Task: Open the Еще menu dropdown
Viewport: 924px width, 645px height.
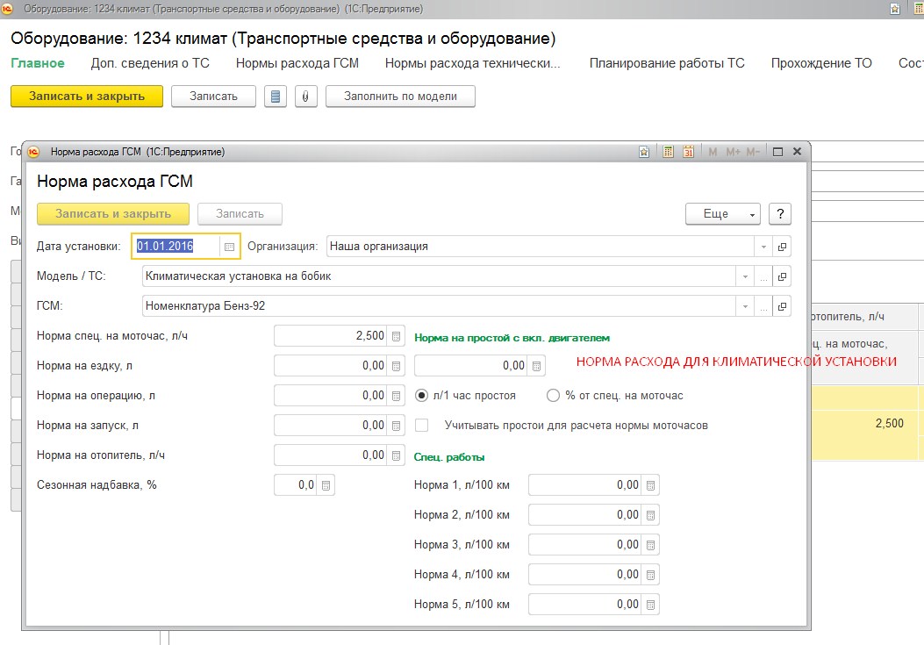Action: (x=722, y=214)
